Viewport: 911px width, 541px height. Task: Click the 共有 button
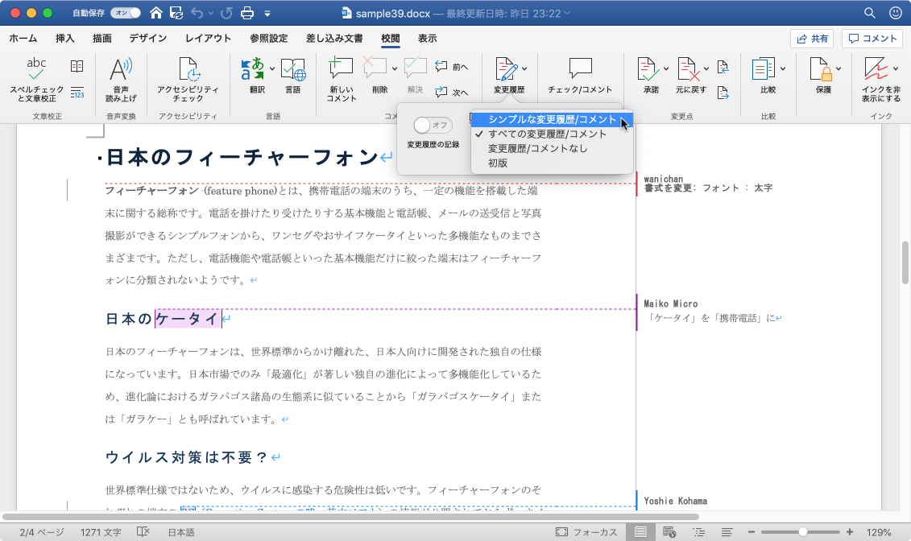[812, 38]
